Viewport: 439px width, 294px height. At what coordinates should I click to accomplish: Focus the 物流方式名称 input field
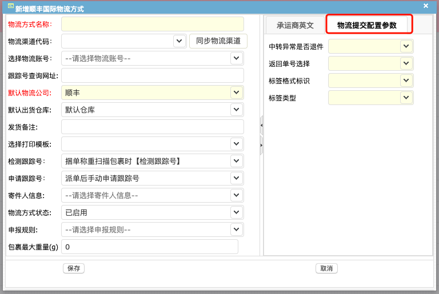153,24
